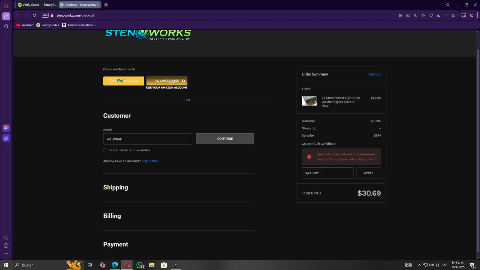Focus the Email input field
The height and width of the screenshot is (270, 480).
point(147,139)
